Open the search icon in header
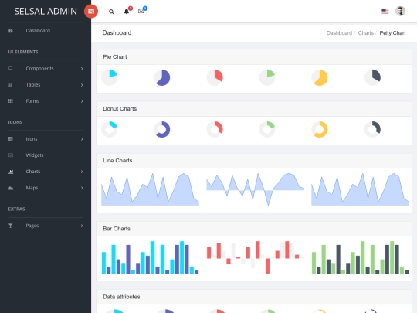This screenshot has width=417, height=313. pyautogui.click(x=111, y=12)
